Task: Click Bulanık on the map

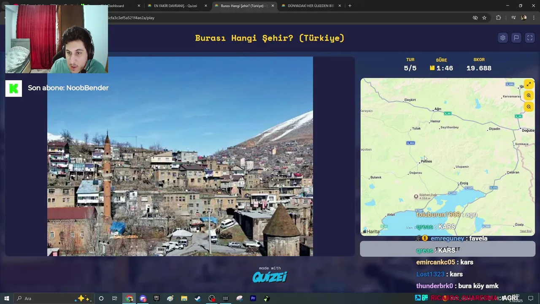Action: (375, 177)
